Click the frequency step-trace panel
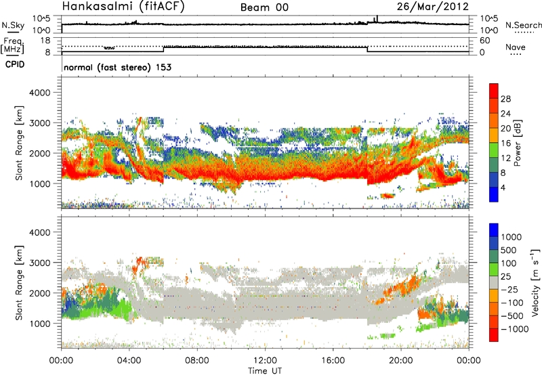 (265, 46)
